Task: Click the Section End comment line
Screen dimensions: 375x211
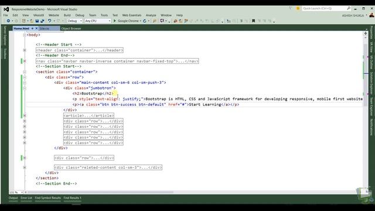Action: [56, 183]
